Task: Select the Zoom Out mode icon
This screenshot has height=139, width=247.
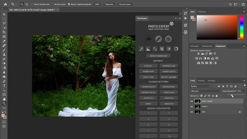Action: click(27, 4)
